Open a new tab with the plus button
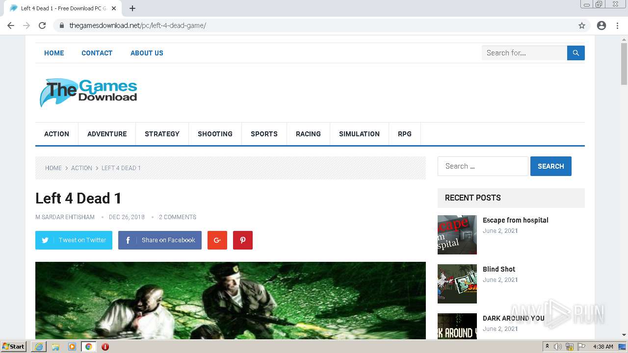Screen dimensions: 628x353 tap(132, 8)
